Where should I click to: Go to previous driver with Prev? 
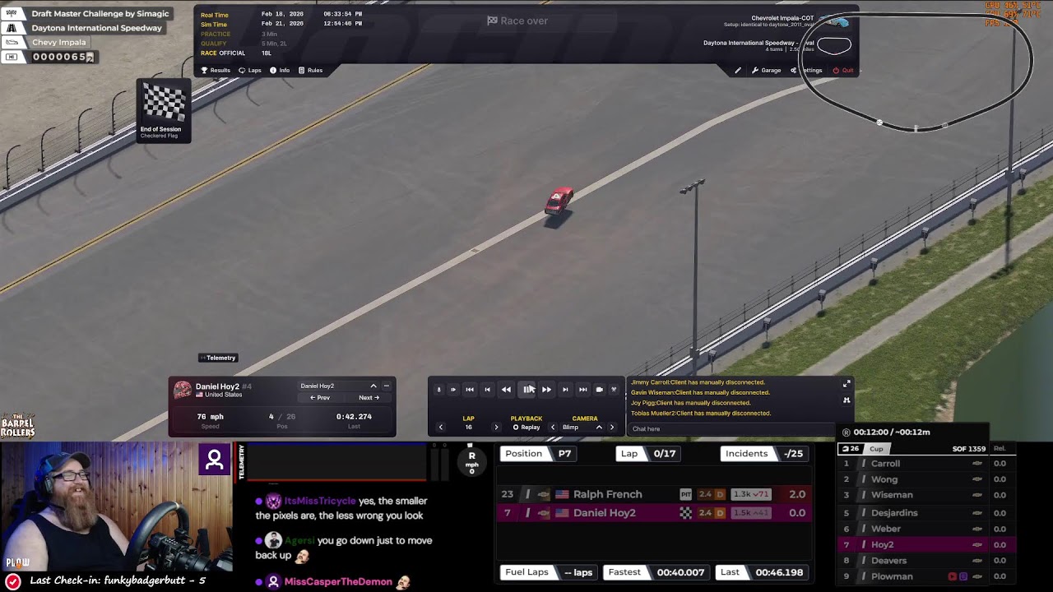pyautogui.click(x=320, y=398)
